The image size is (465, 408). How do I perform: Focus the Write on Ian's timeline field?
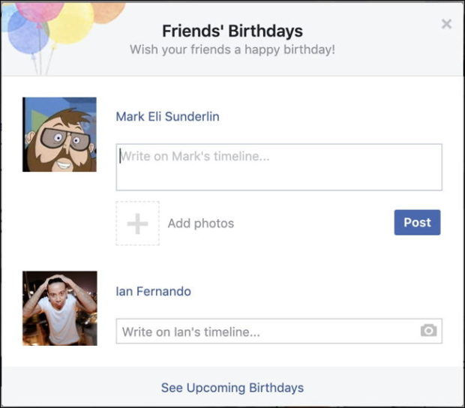point(279,331)
